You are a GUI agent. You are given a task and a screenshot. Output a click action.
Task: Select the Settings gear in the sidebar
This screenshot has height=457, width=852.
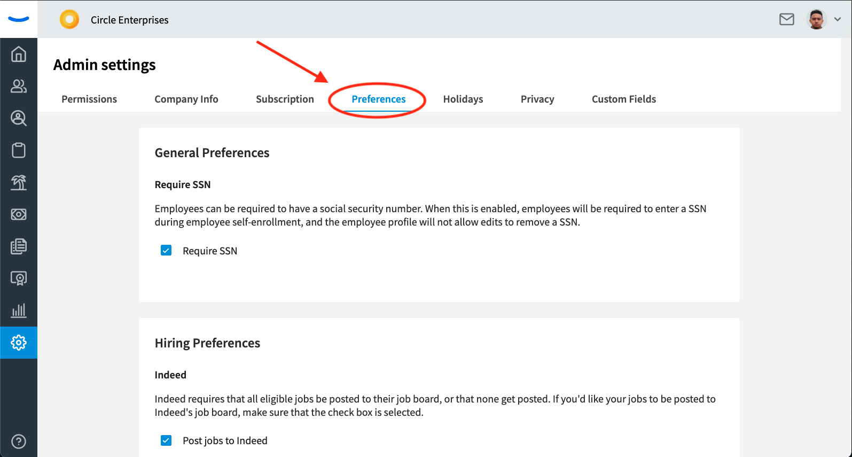click(x=19, y=343)
